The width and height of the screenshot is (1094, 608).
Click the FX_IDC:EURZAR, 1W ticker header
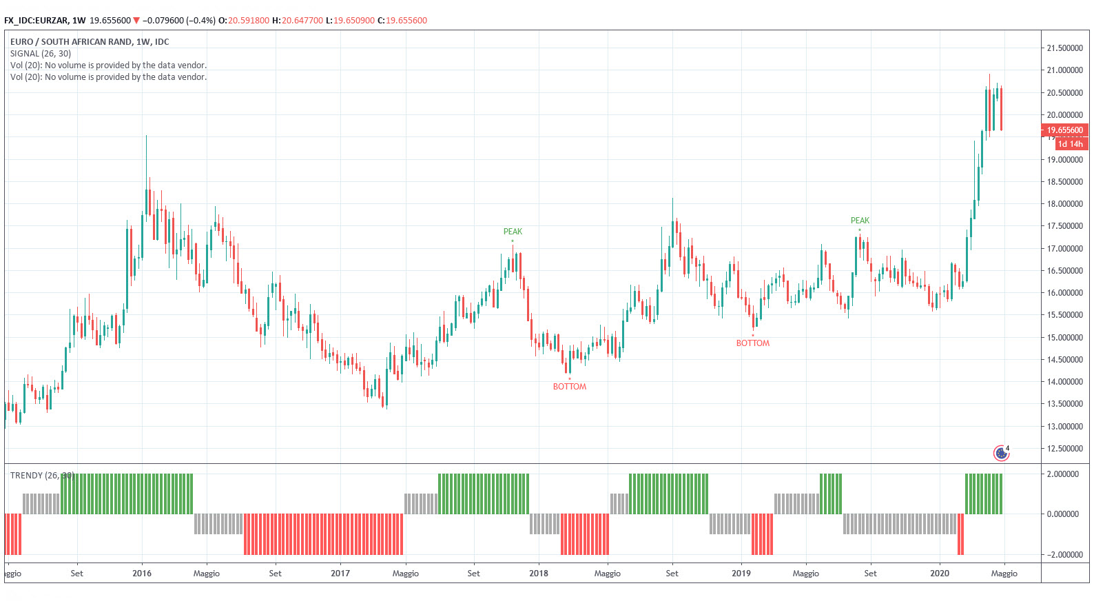click(x=45, y=20)
